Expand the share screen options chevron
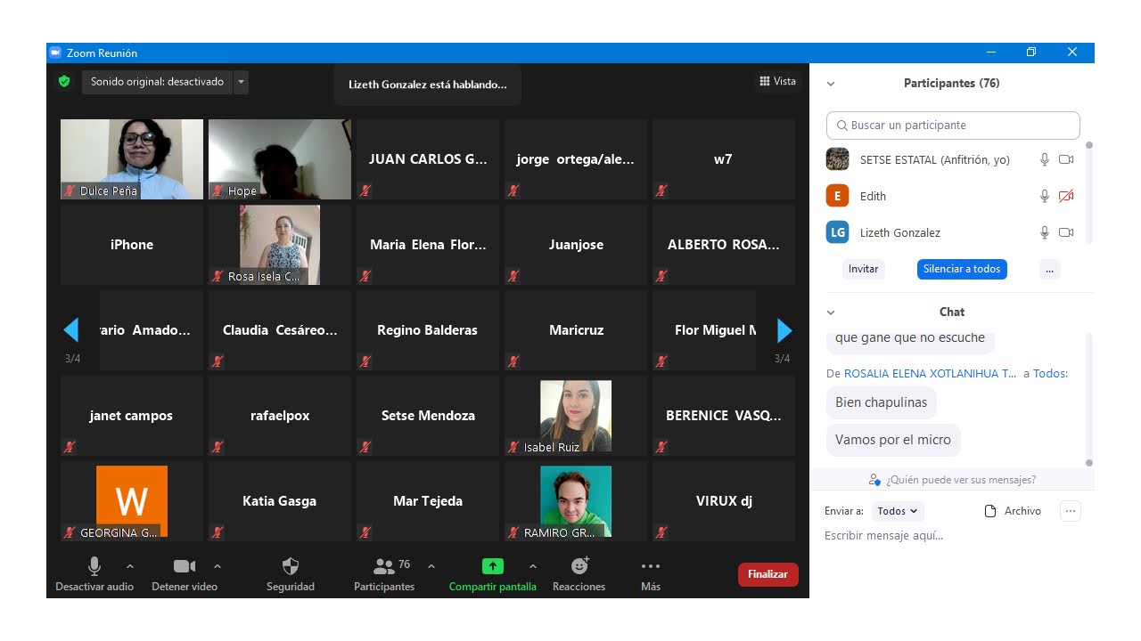1141x641 pixels. pyautogui.click(x=533, y=566)
